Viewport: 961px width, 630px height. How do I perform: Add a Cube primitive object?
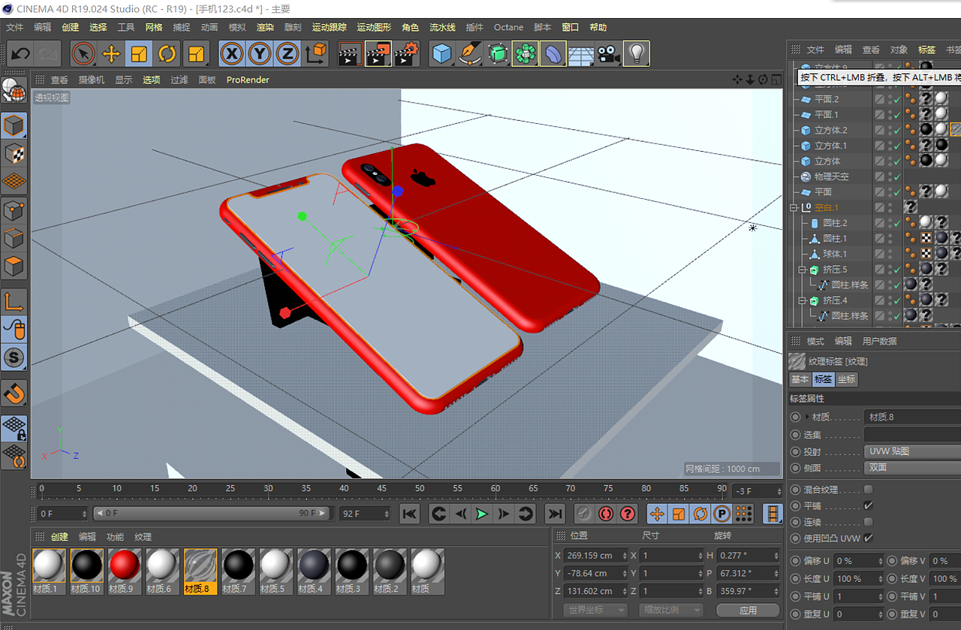(x=442, y=54)
